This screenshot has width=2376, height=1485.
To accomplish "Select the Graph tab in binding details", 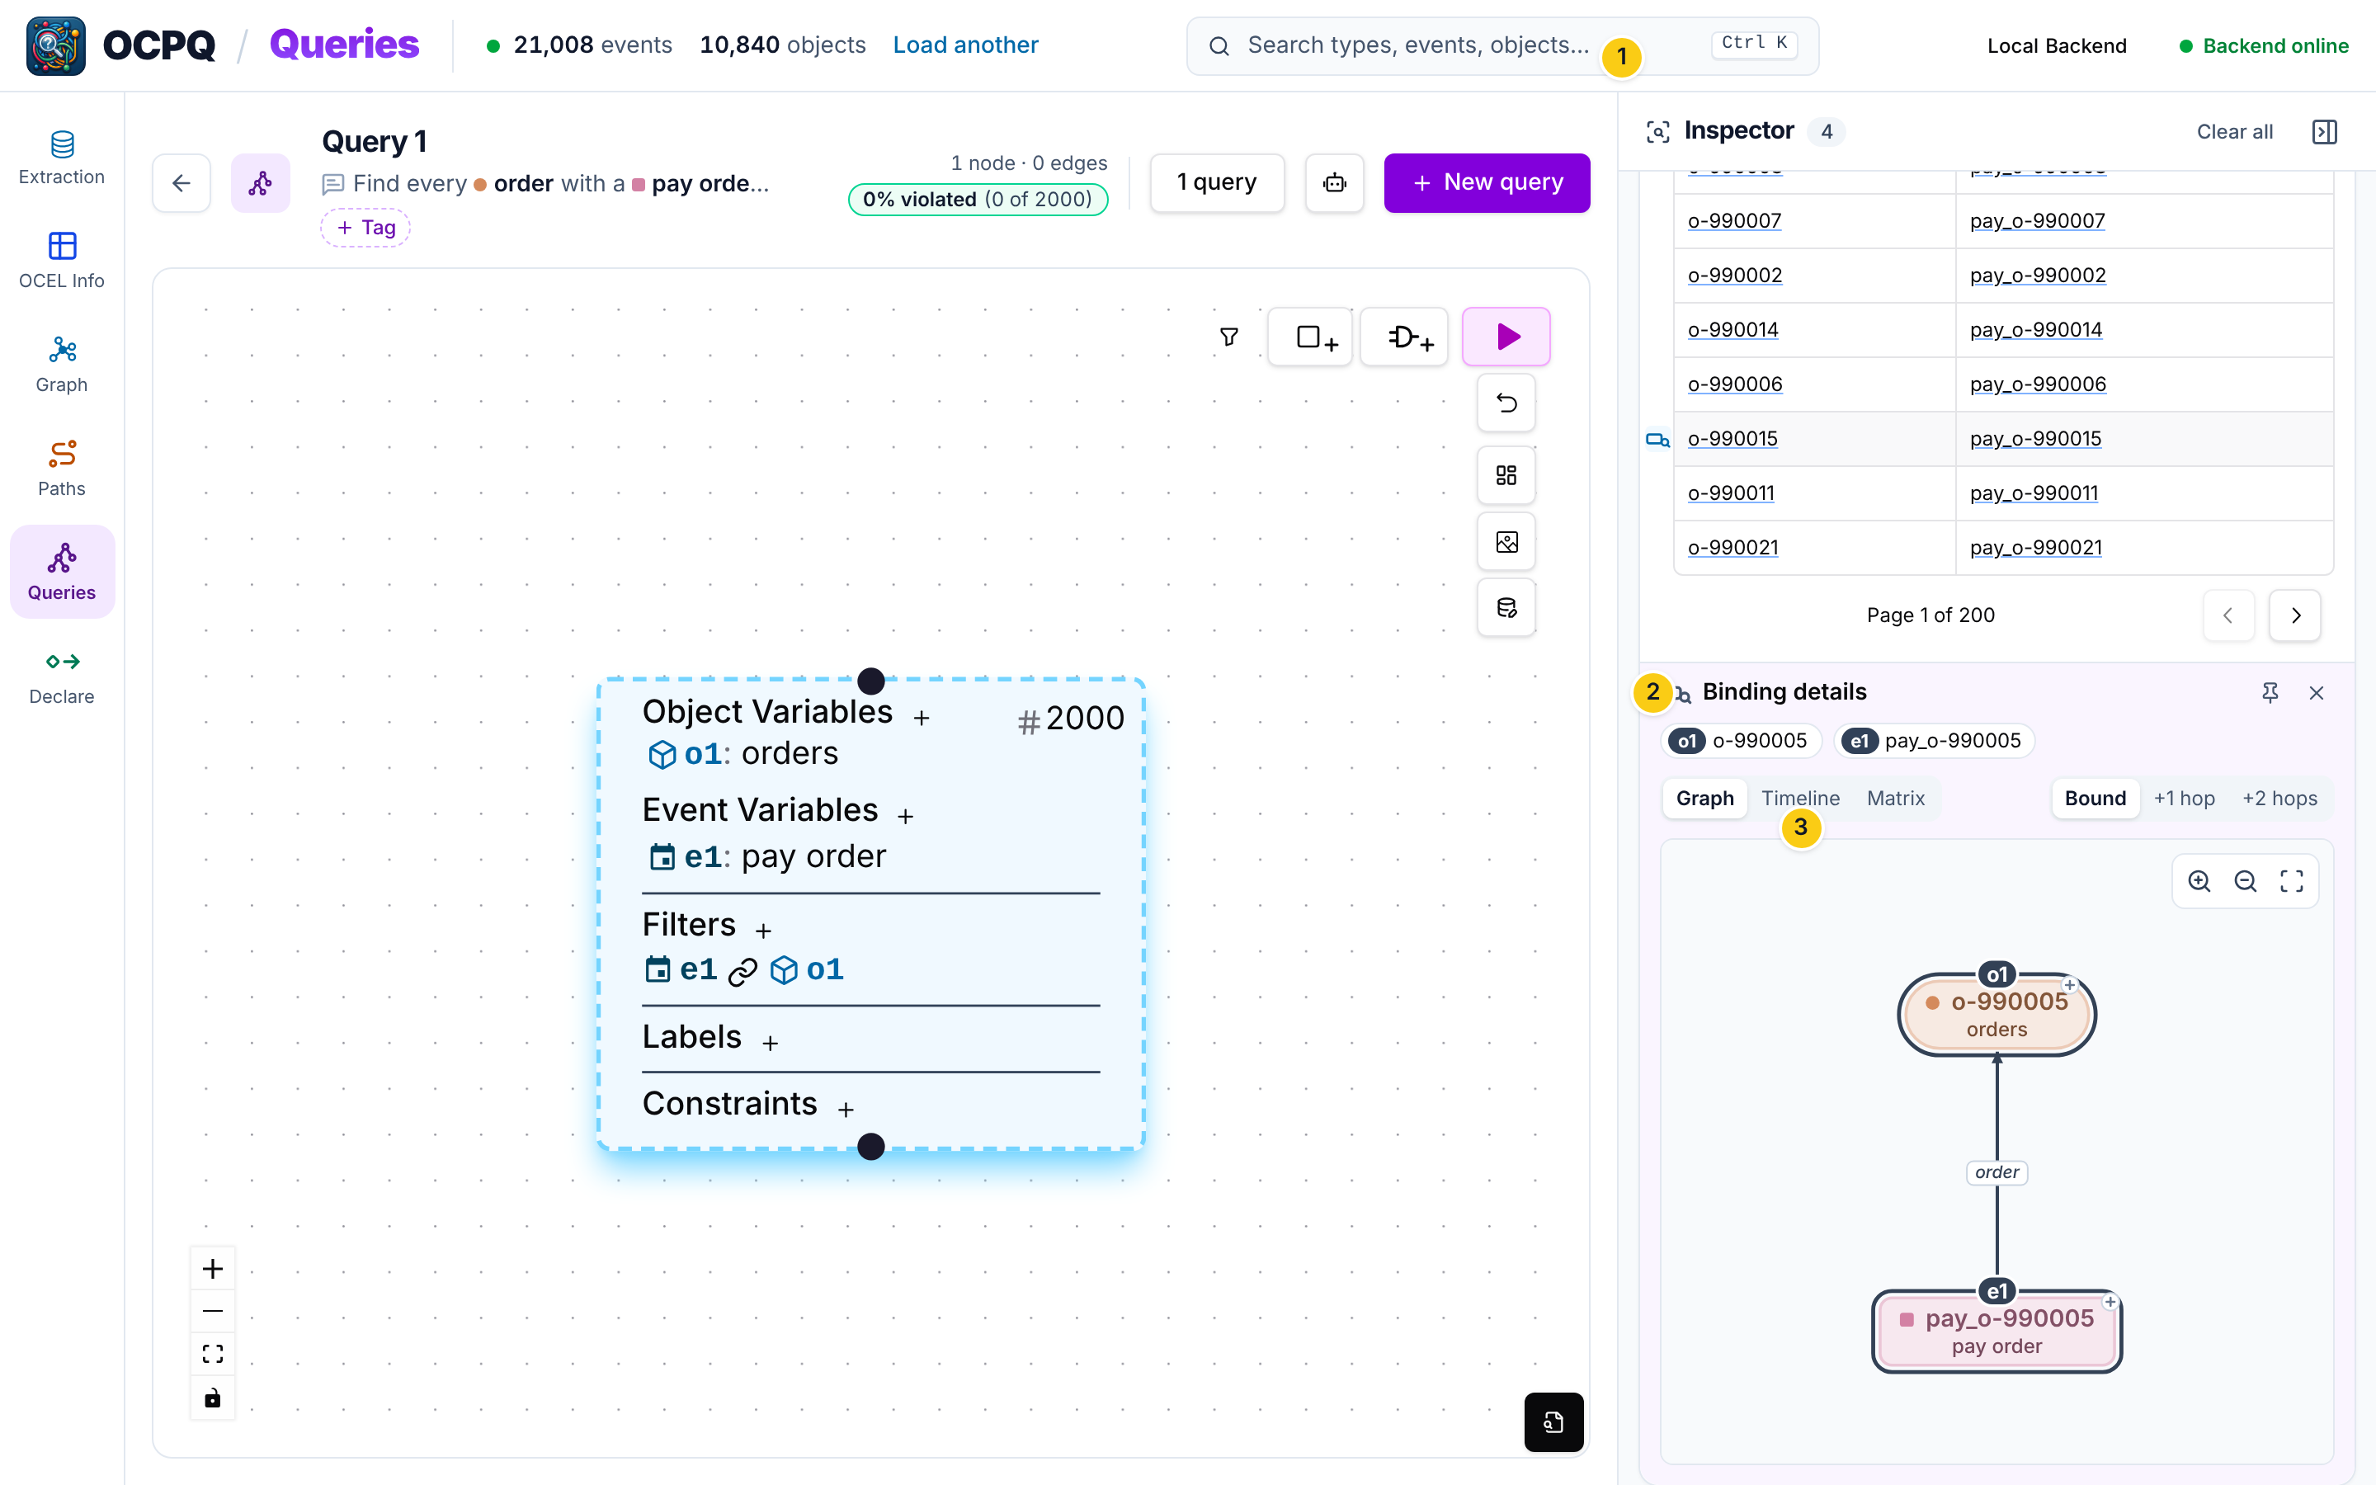I will click(x=1704, y=799).
